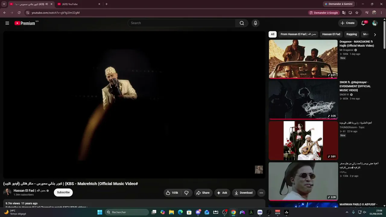
Task: Open the YouTube guide hamburger menu
Action: (x=7, y=23)
